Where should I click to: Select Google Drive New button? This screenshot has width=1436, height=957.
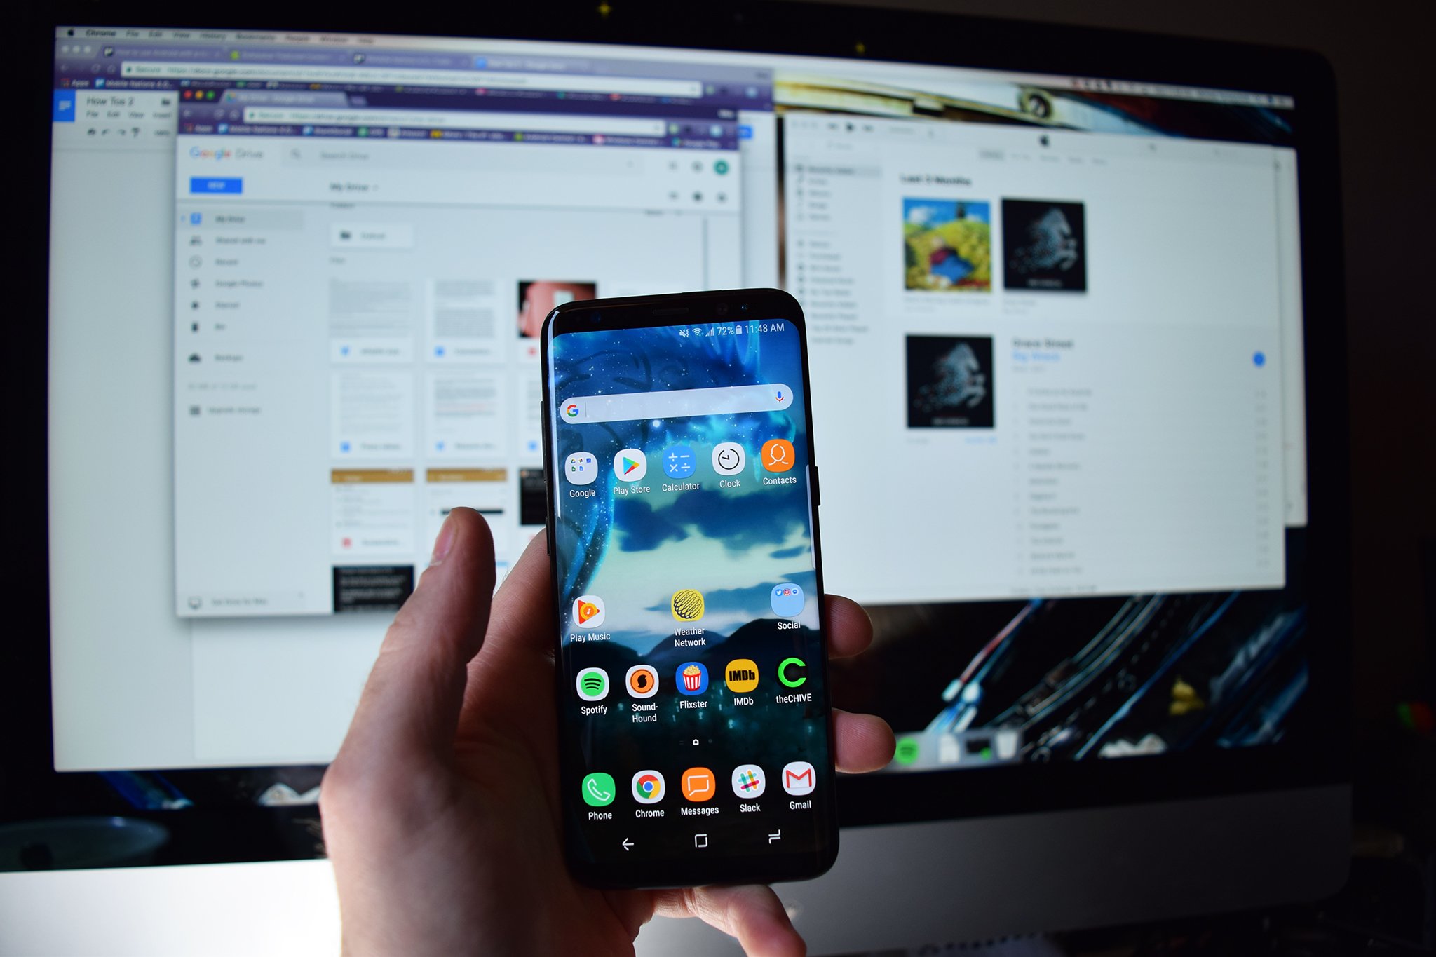pos(216,185)
